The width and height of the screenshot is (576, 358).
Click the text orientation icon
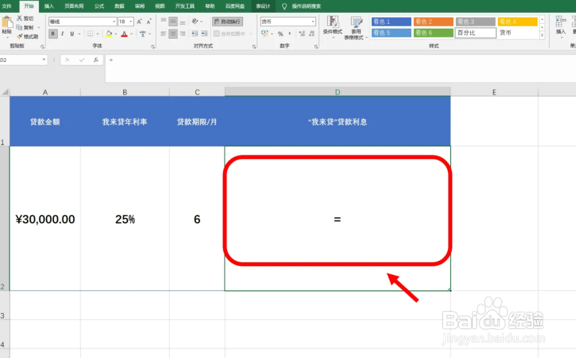[195, 22]
